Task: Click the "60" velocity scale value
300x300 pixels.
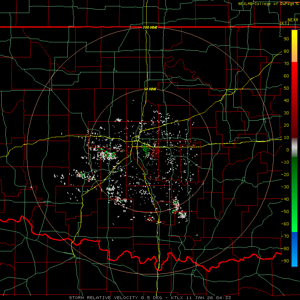Action: tap(286, 76)
